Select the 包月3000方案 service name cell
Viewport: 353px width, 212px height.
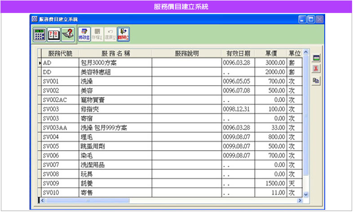pyautogui.click(x=115, y=63)
